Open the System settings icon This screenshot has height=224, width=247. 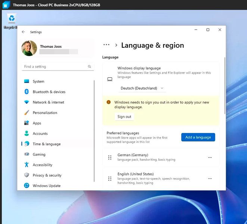coord(27,81)
